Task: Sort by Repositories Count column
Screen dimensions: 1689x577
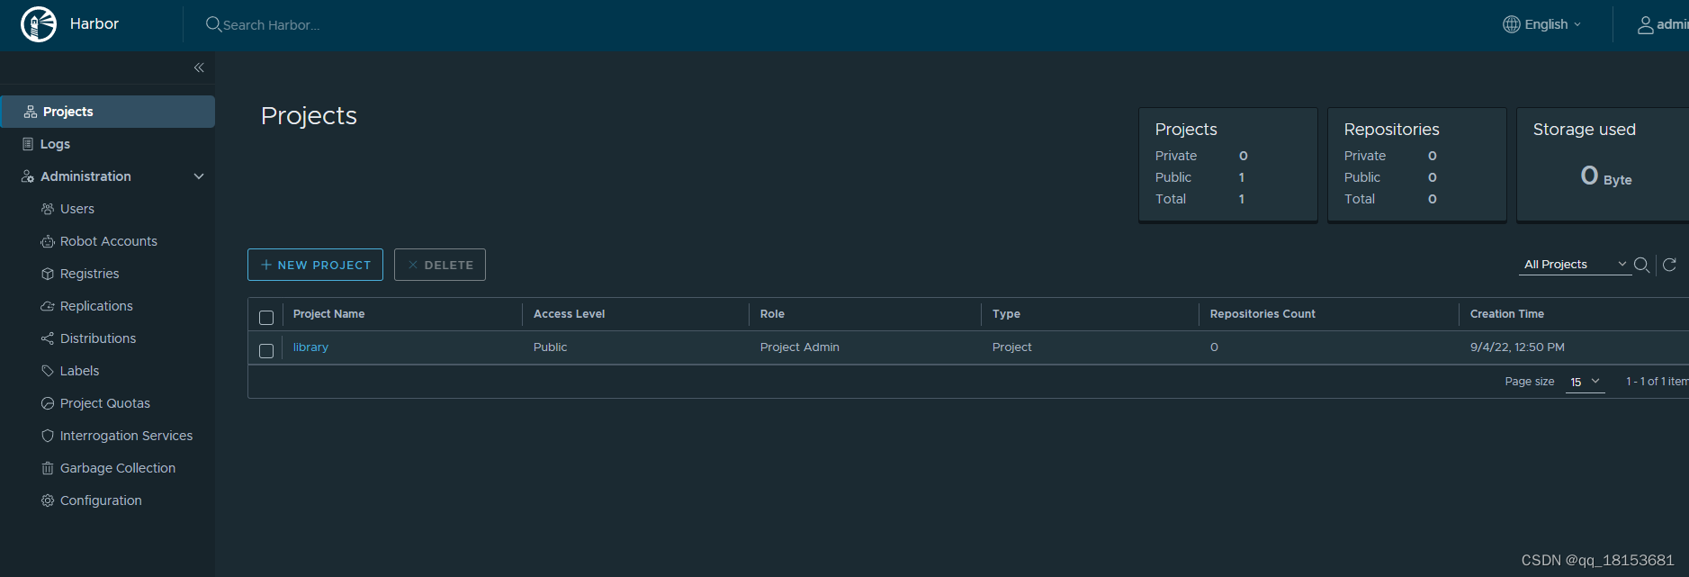Action: [1262, 314]
